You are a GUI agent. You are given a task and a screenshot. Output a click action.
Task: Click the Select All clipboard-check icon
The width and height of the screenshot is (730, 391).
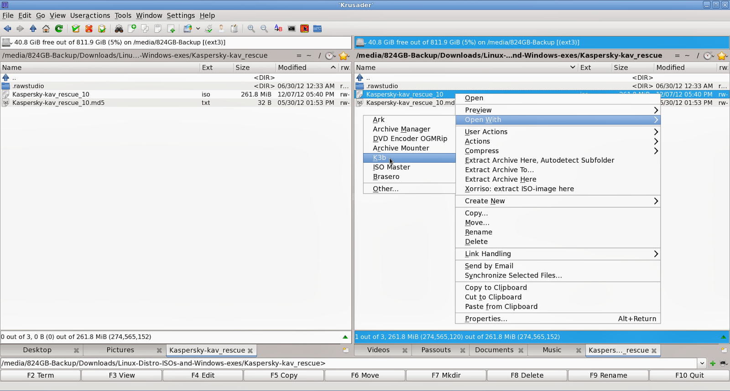(76, 29)
